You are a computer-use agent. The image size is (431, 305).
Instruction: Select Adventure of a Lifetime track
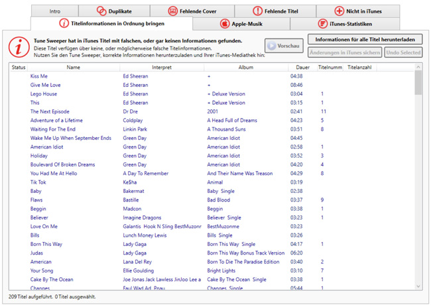pos(56,120)
